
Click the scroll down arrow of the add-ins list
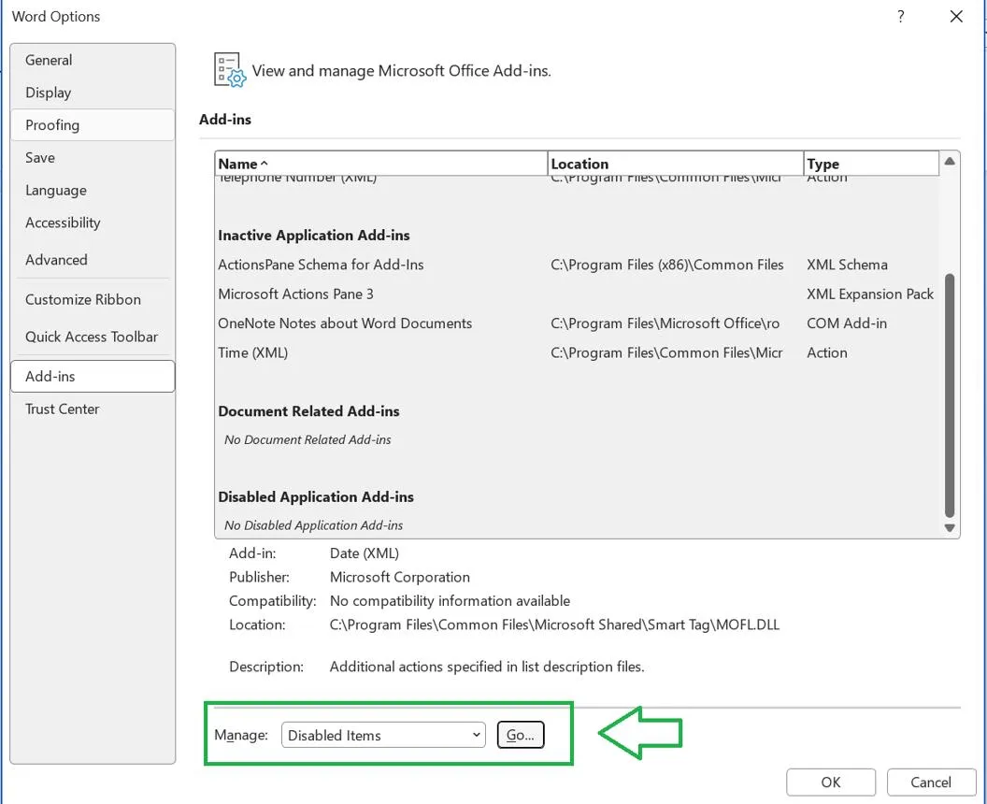tap(950, 528)
